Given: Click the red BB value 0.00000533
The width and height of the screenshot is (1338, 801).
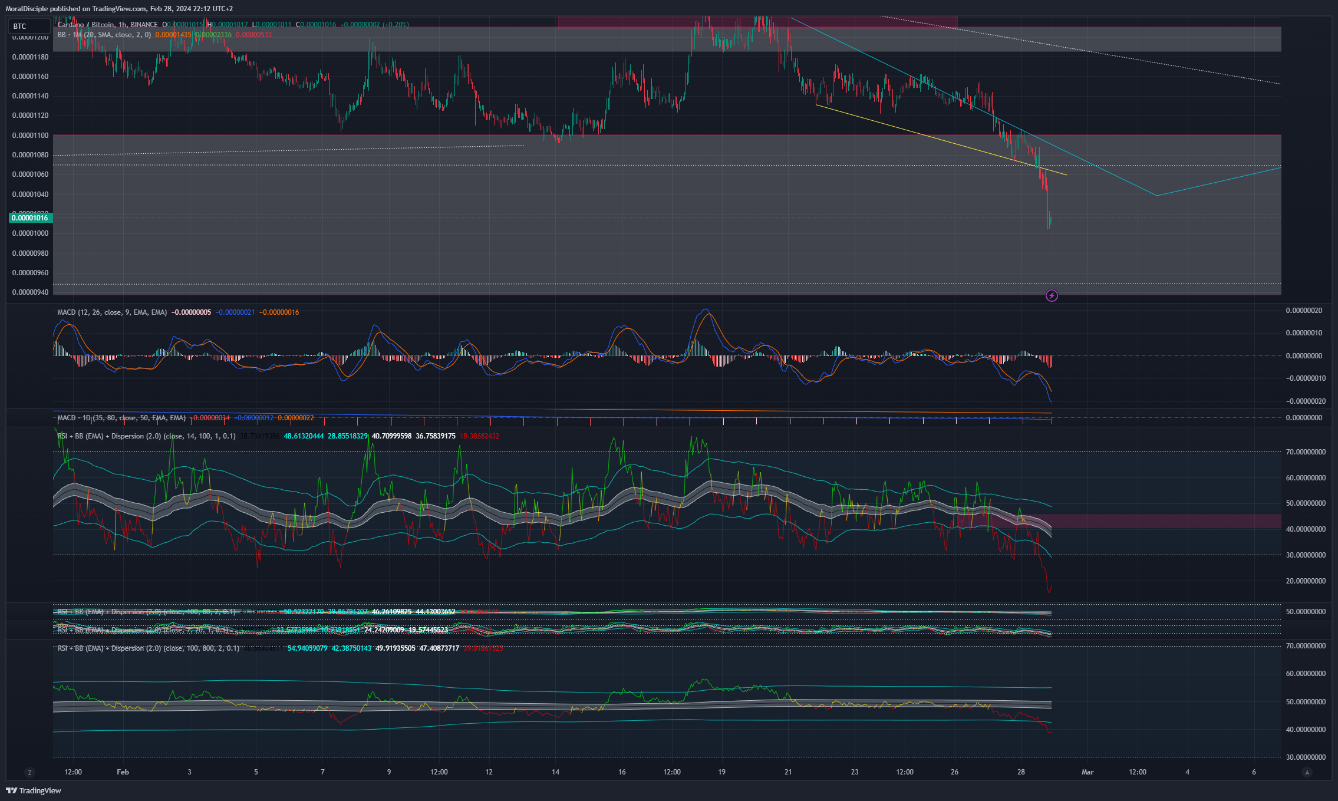Looking at the screenshot, I should click(x=254, y=35).
